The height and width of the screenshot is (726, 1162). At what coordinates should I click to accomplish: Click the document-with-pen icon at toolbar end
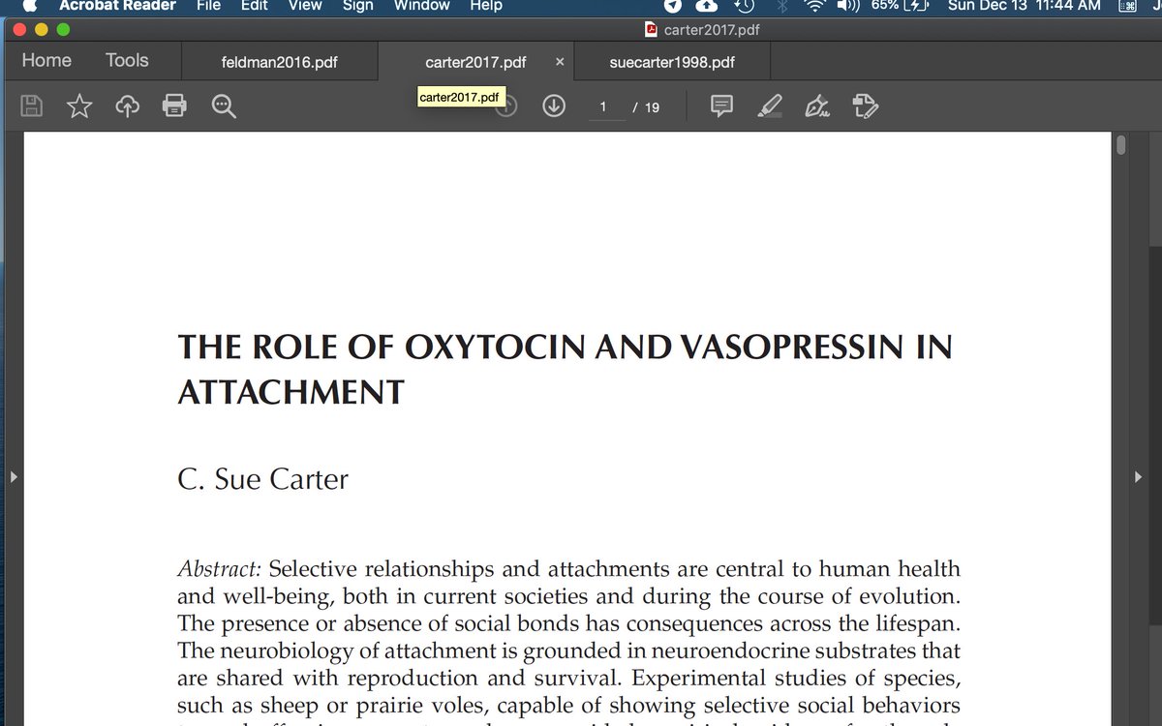tap(865, 106)
